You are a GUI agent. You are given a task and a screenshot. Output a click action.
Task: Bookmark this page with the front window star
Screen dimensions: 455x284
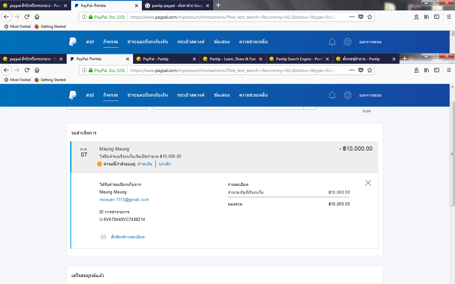pos(370,70)
